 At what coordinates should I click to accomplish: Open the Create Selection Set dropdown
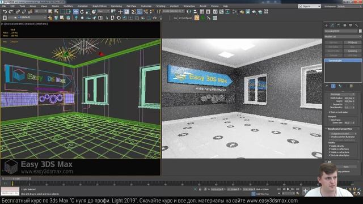174,11
